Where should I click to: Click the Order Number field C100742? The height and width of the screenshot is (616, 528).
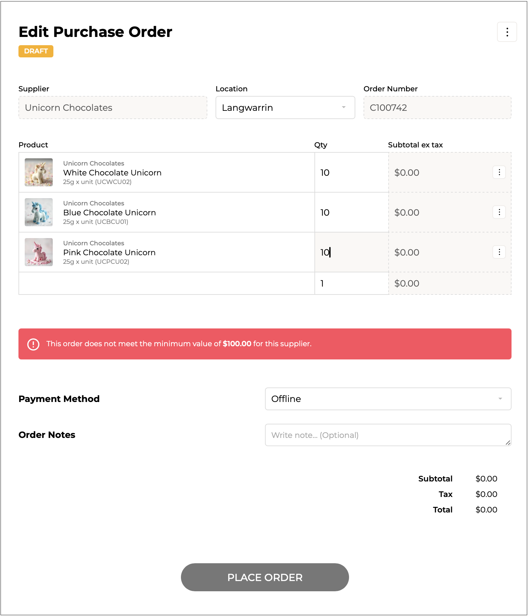coord(437,108)
